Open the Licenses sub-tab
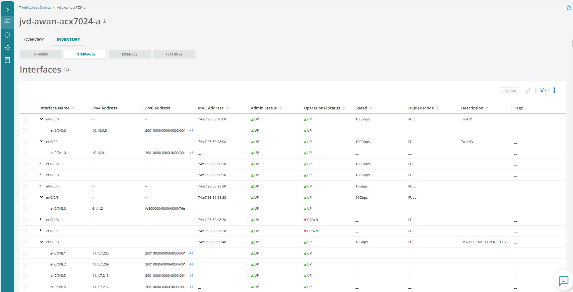 pyautogui.click(x=129, y=54)
